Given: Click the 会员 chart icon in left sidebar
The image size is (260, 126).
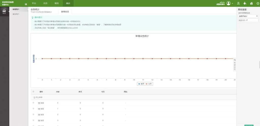Looking at the screenshot, I should tap(4, 11).
